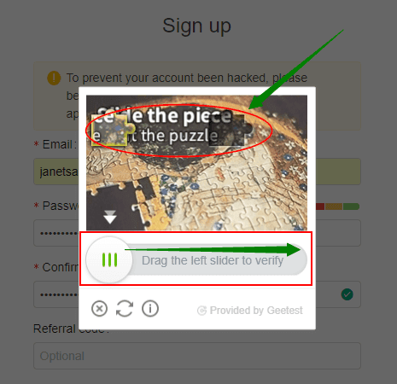397x384 pixels.
Task: Click the 'Sign up' page heading
Action: tap(196, 26)
